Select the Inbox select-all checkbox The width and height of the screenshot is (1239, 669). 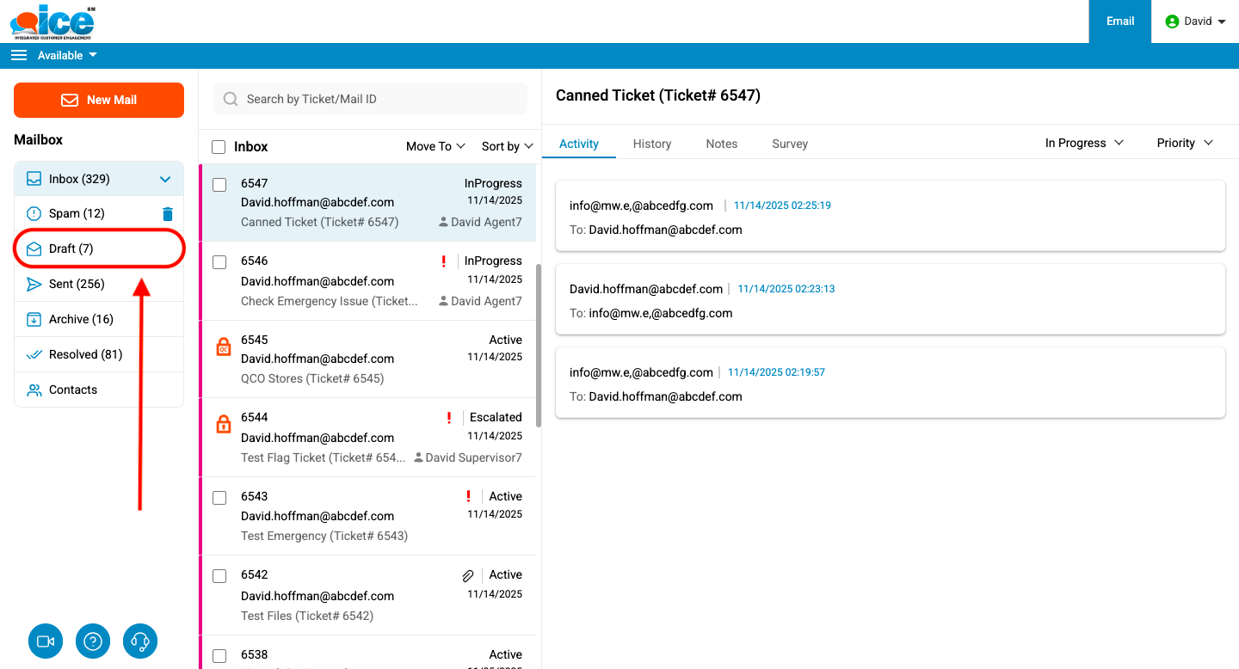[219, 147]
